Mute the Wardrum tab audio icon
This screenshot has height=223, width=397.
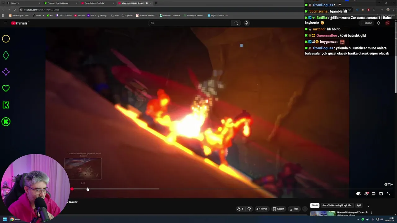(x=147, y=3)
